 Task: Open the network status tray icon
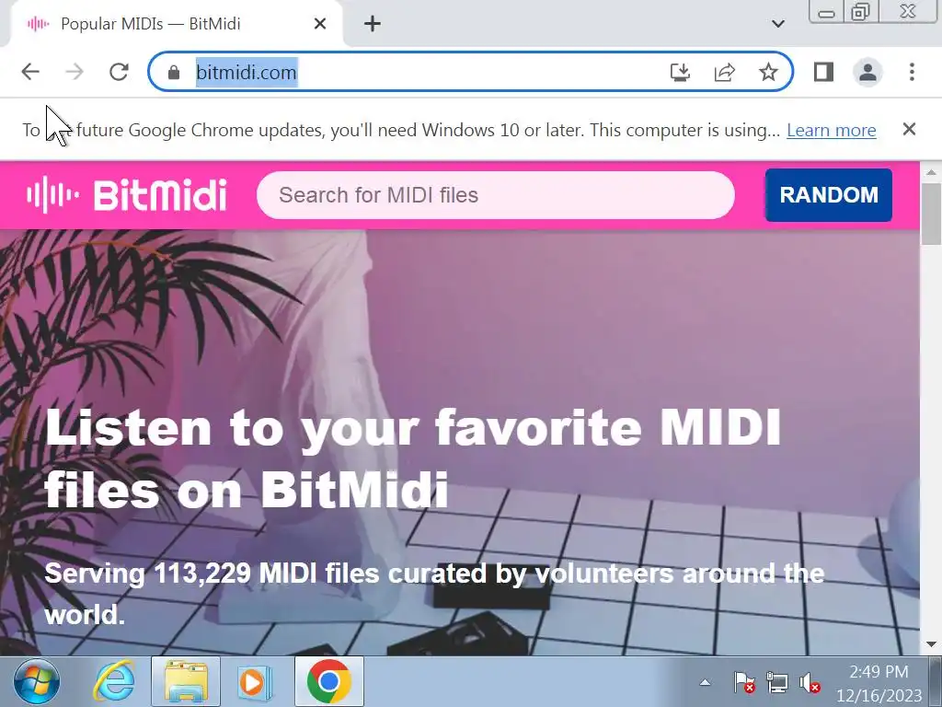pyautogui.click(x=777, y=682)
